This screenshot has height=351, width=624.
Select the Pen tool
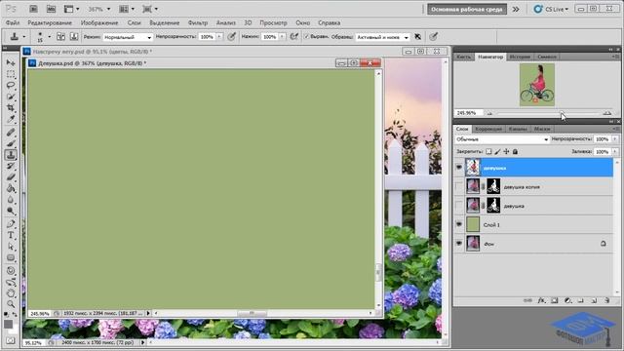pos(11,224)
